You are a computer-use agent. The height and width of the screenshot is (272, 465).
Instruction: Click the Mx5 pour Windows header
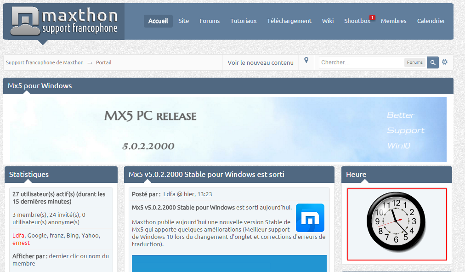pyautogui.click(x=228, y=86)
